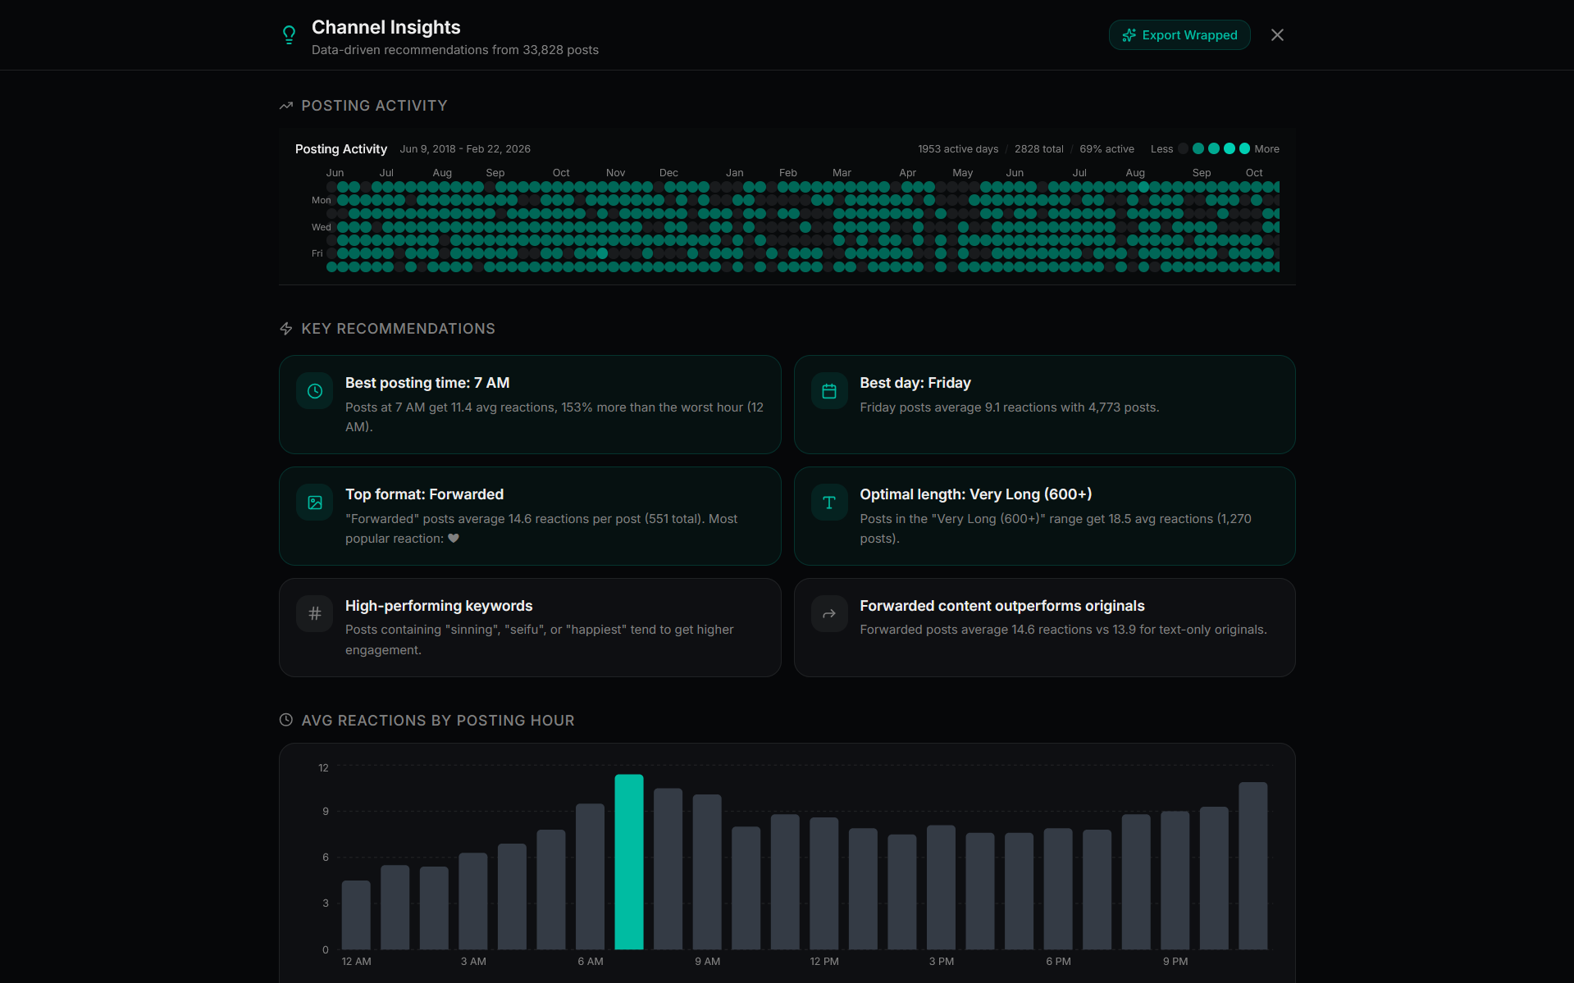The width and height of the screenshot is (1574, 983).
Task: Click the image icon for Top format
Action: click(314, 503)
